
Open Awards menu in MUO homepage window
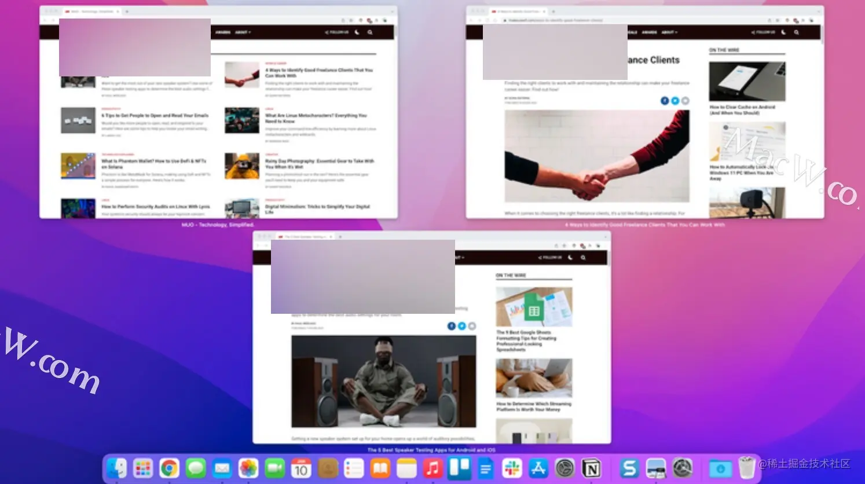point(223,32)
